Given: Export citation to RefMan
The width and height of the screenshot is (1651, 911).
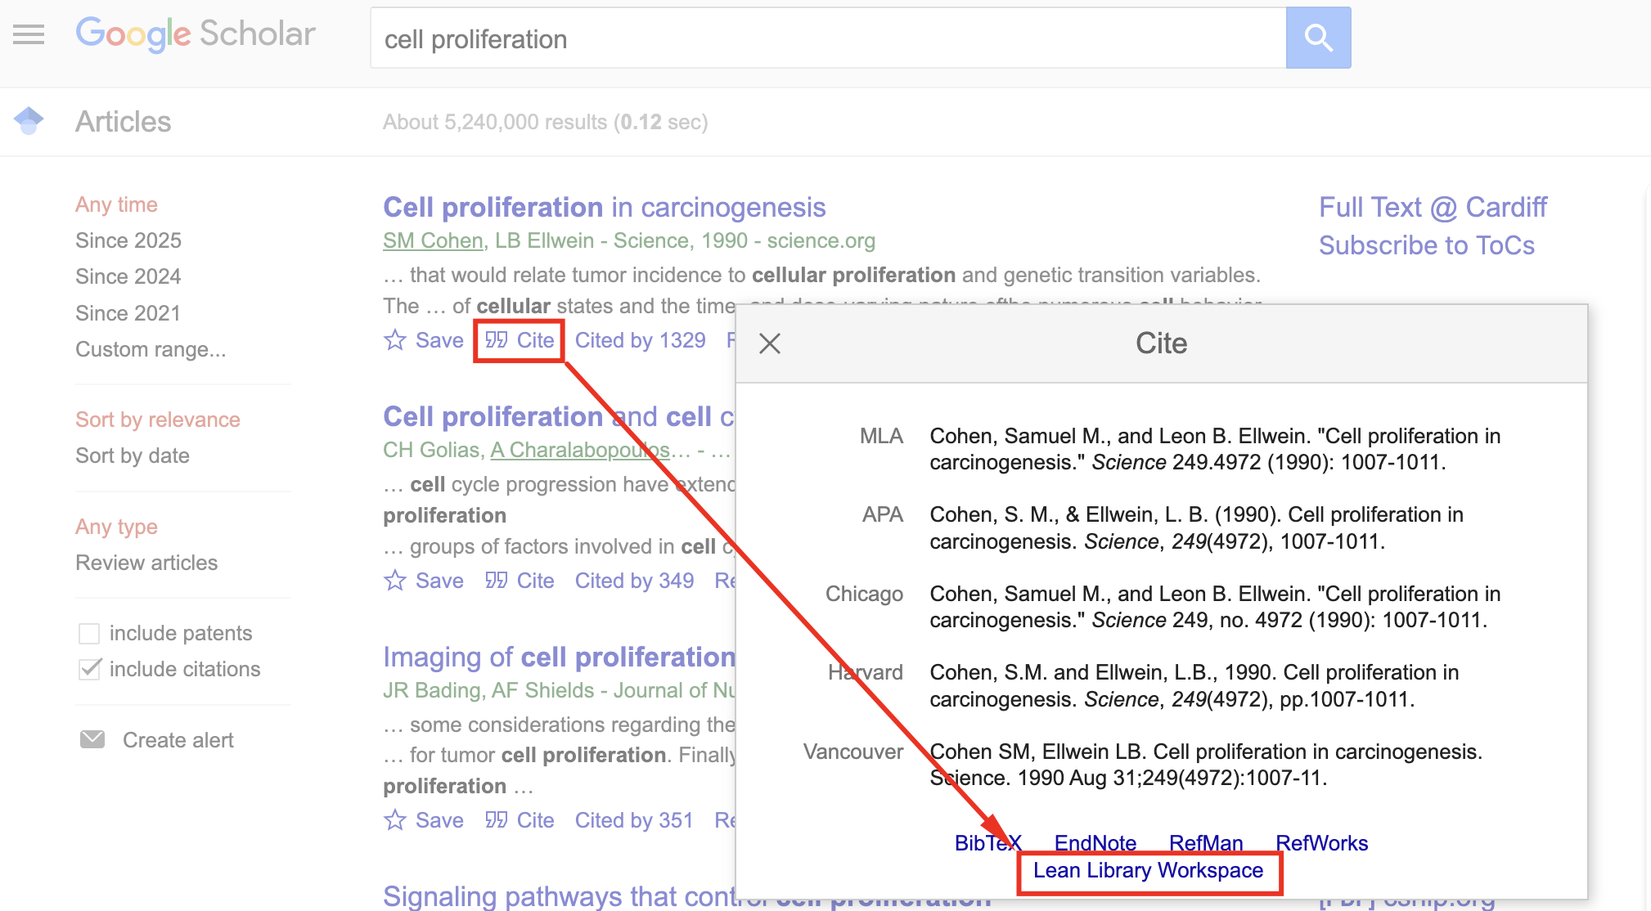Looking at the screenshot, I should click(x=1206, y=843).
